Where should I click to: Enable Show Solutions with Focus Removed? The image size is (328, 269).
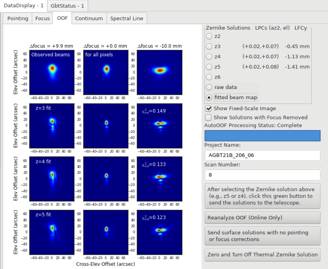[x=208, y=117]
